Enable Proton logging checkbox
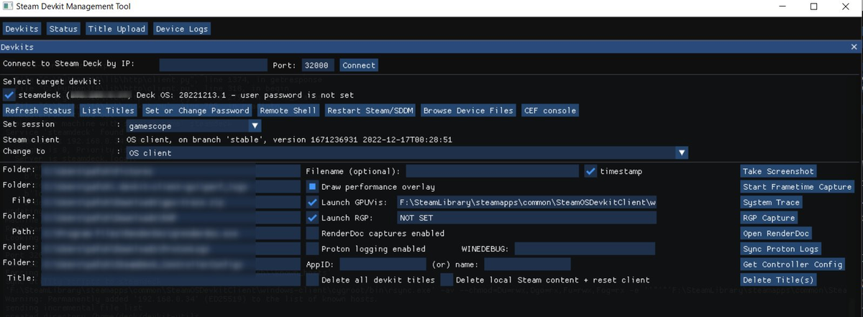This screenshot has width=863, height=317. coord(312,249)
